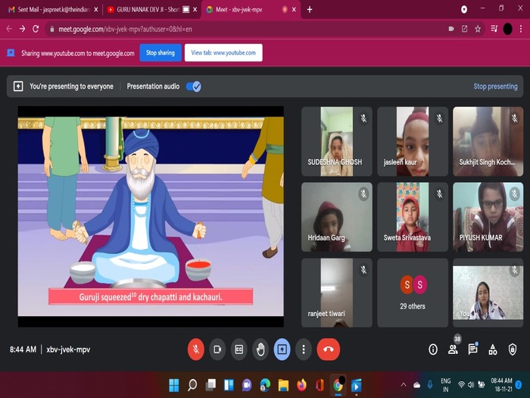Screen dimensions: 530x398
Task: Click the tray microphone in-use icon
Action: (x=429, y=385)
